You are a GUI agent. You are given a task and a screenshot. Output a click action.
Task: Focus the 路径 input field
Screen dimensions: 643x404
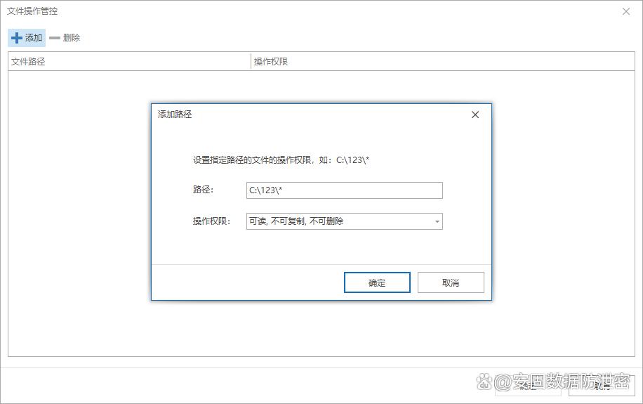[345, 190]
